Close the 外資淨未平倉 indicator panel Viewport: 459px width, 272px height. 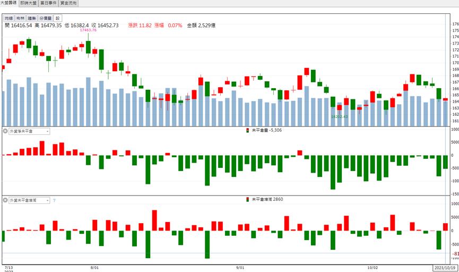(5, 131)
